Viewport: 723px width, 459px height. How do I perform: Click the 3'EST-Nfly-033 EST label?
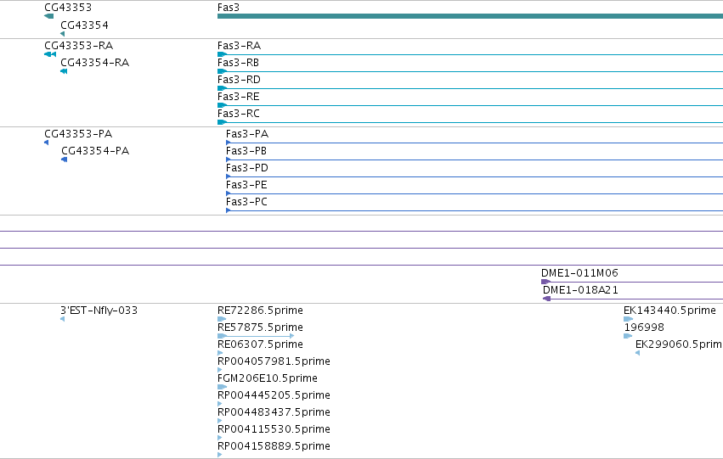click(99, 311)
